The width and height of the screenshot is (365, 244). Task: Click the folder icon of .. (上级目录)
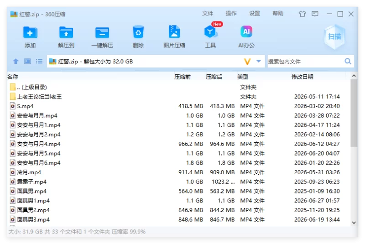[x=13, y=87]
